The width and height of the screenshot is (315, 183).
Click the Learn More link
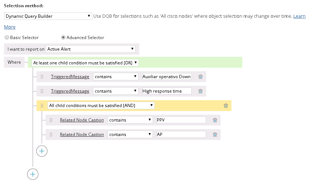tap(299, 16)
